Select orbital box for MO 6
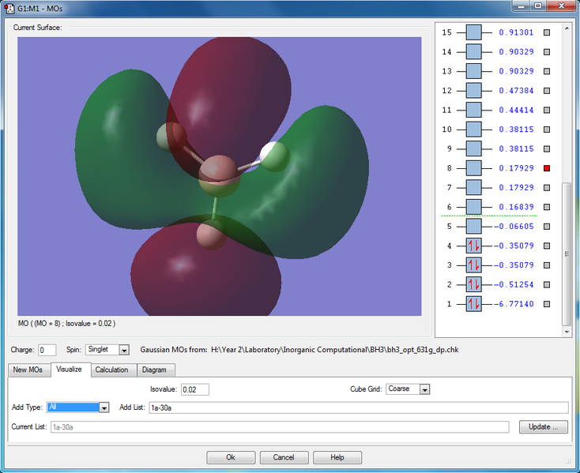The image size is (580, 473). [473, 207]
